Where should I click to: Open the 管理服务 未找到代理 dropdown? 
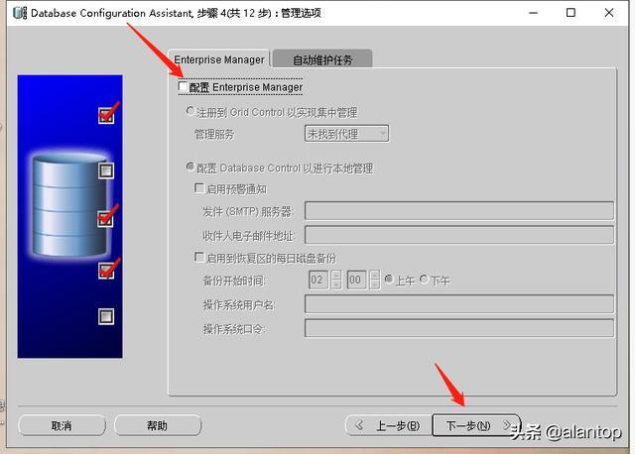click(346, 134)
